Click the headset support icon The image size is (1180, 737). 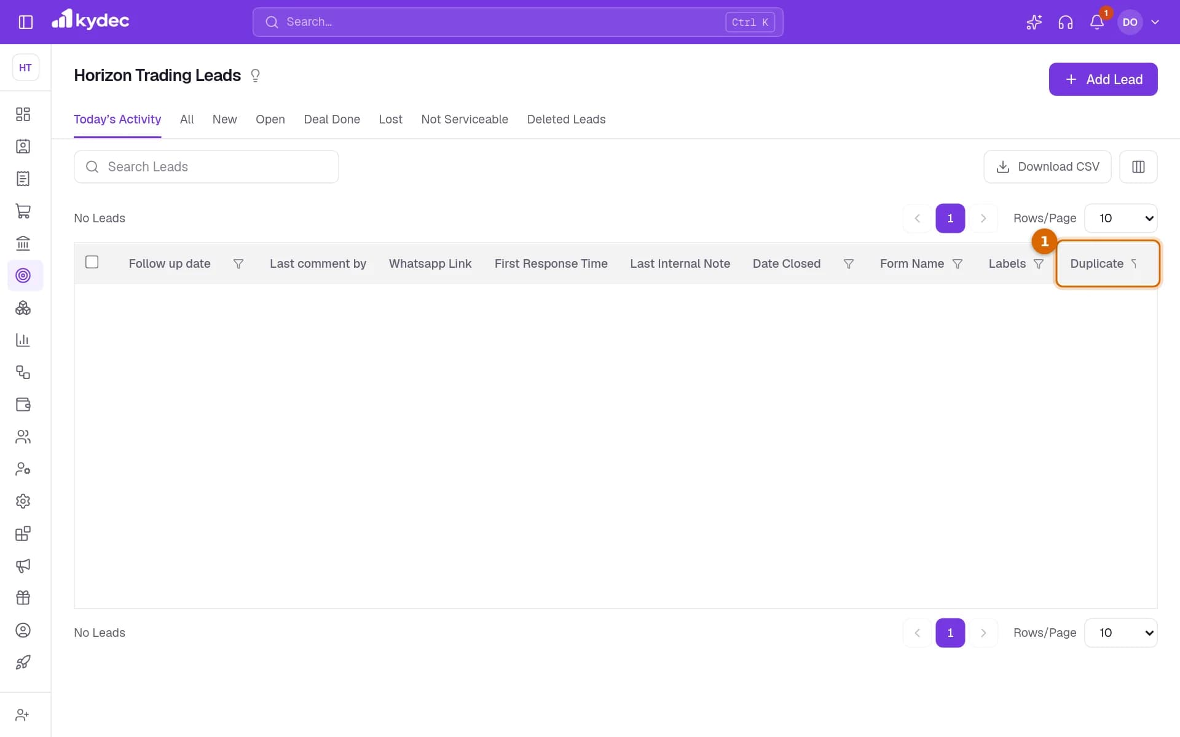pos(1066,22)
